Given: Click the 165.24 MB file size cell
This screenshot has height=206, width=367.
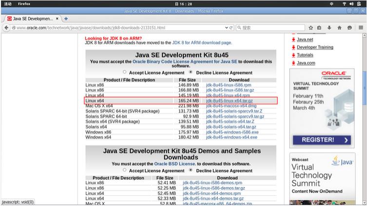Looking at the screenshot, I should [189, 101].
